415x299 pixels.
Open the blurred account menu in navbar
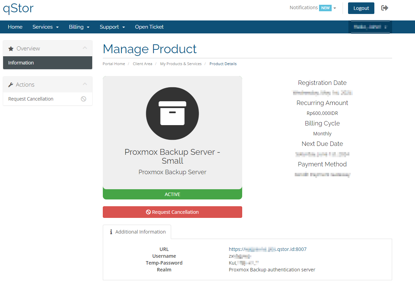370,27
